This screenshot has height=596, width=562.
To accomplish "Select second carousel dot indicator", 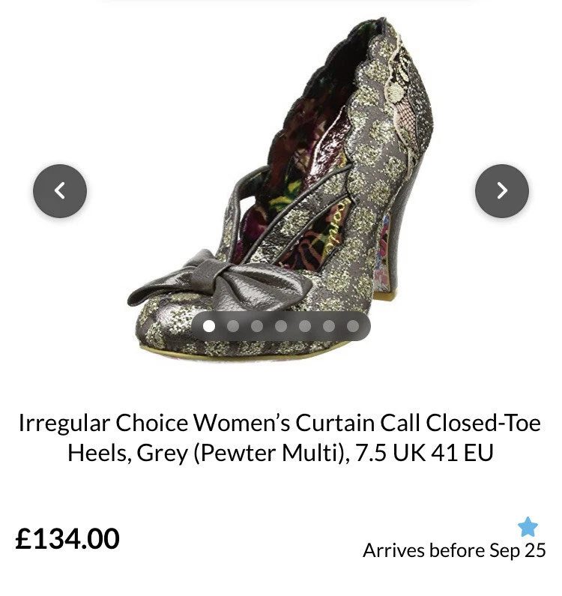I will click(x=233, y=326).
